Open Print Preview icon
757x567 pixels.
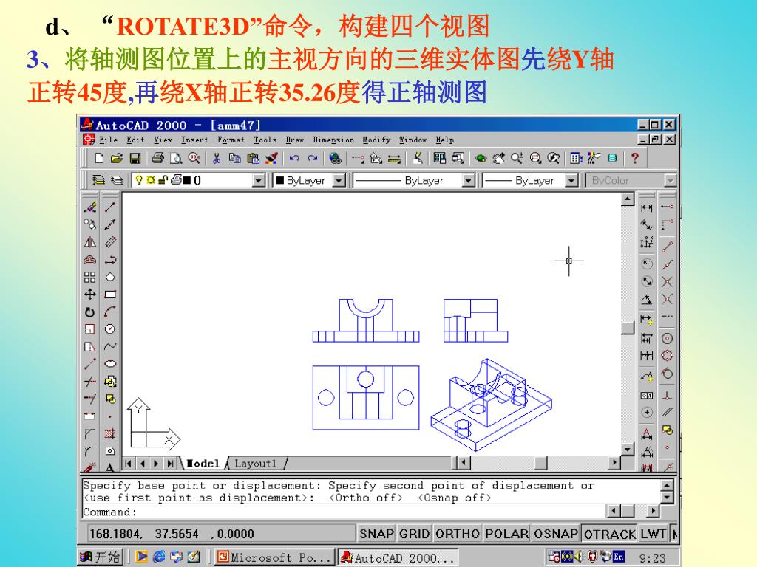[x=176, y=158]
